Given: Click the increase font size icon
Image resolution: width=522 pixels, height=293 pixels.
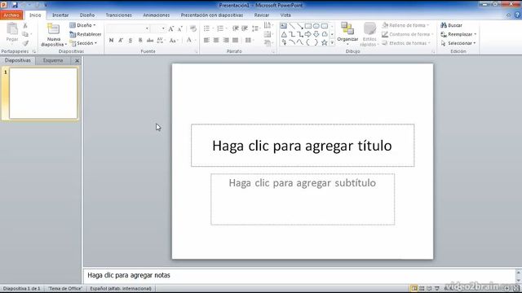Looking at the screenshot, I should click(171, 29).
